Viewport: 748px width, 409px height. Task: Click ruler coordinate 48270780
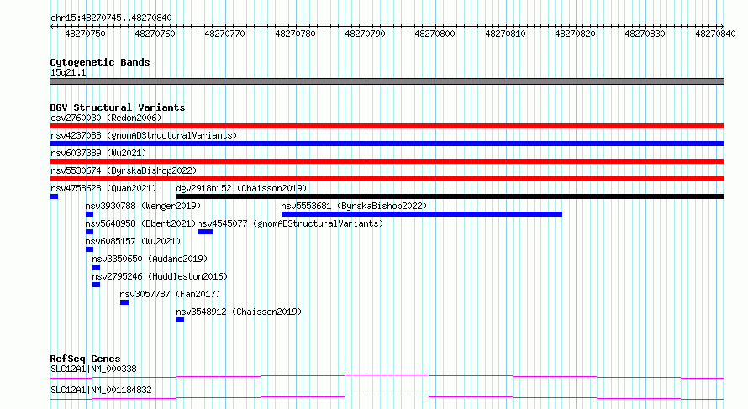coord(295,34)
